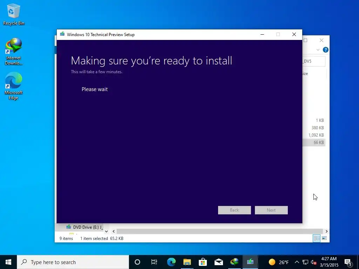Click the muted volume tray icon
Image resolution: width=359 pixels, height=269 pixels.
(314, 262)
